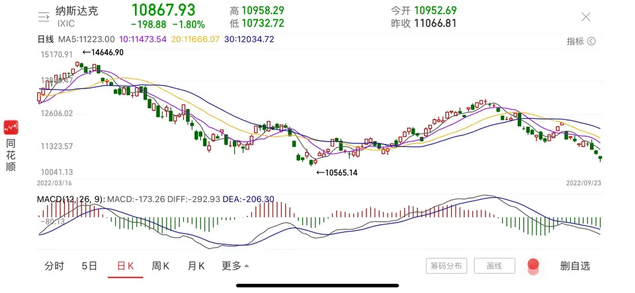Image resolution: width=635 pixels, height=293 pixels.
Task: Select the 月K tab
Action: click(196, 266)
